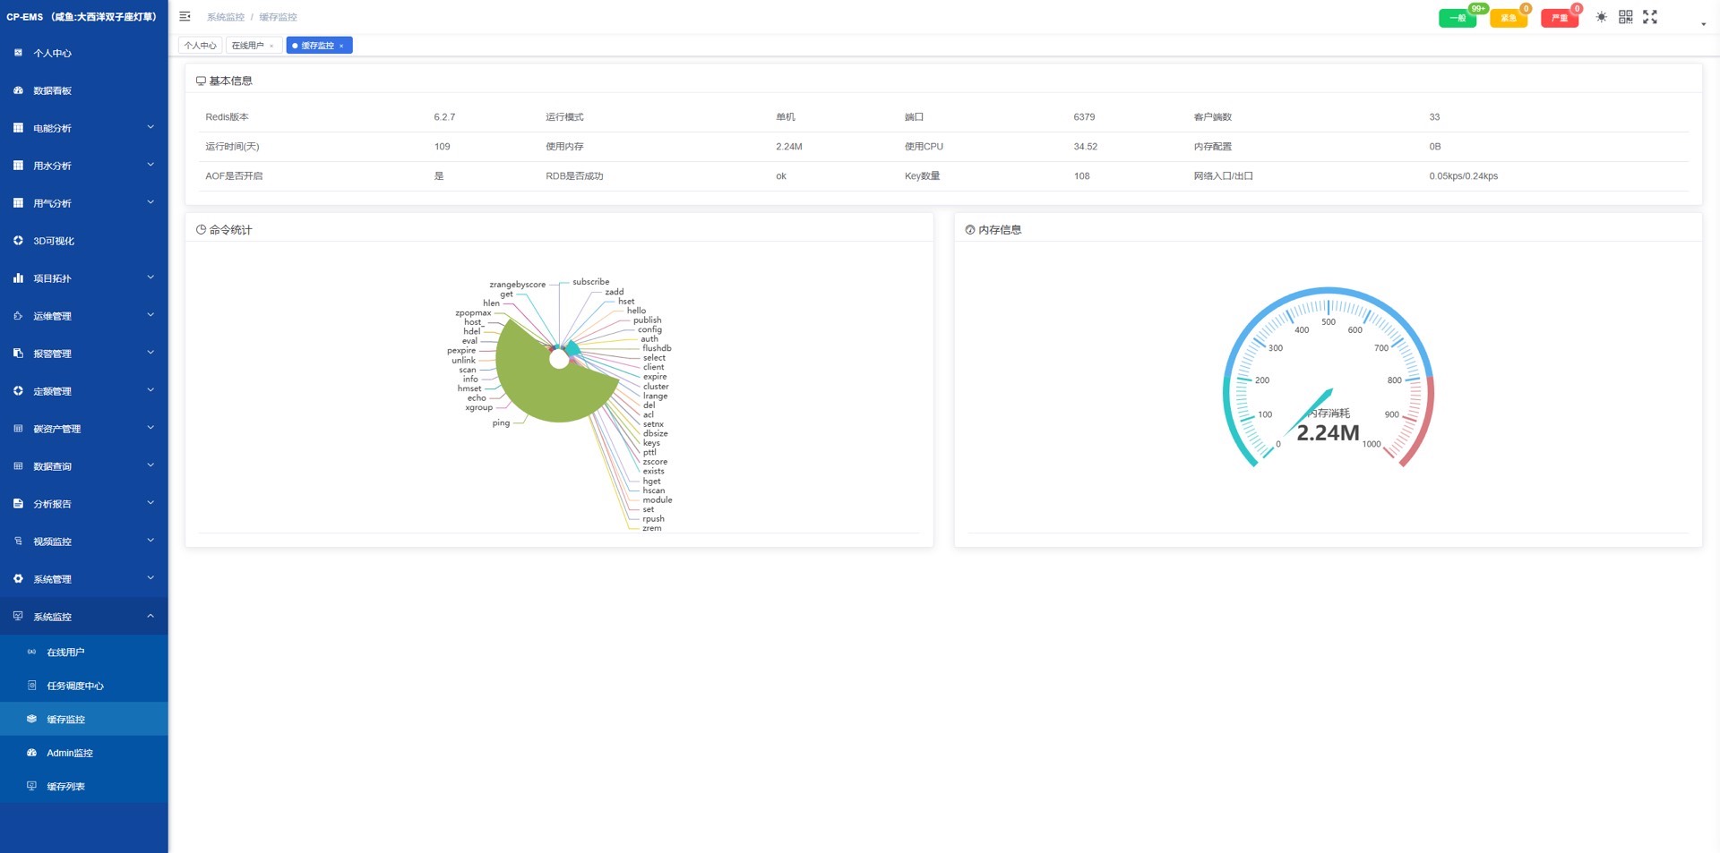Collapse the sidebar with the hamburger icon
This screenshot has height=853, width=1720.
[x=185, y=16]
